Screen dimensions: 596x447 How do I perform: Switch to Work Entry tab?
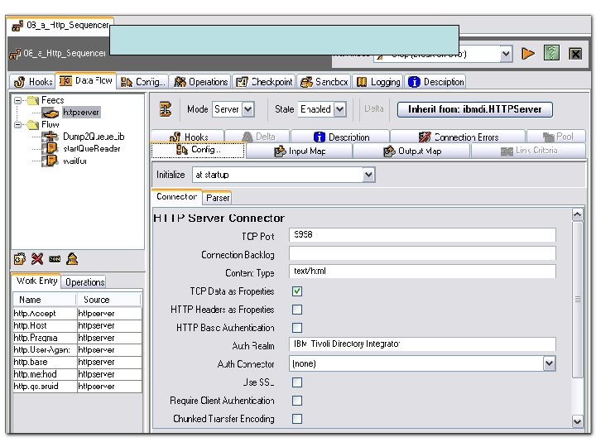click(36, 281)
